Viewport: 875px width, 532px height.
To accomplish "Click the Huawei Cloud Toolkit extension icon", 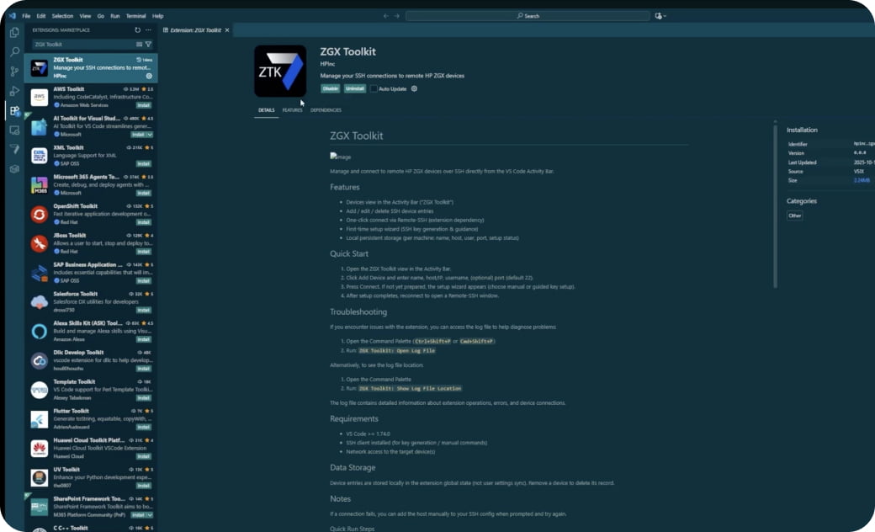I will point(39,449).
